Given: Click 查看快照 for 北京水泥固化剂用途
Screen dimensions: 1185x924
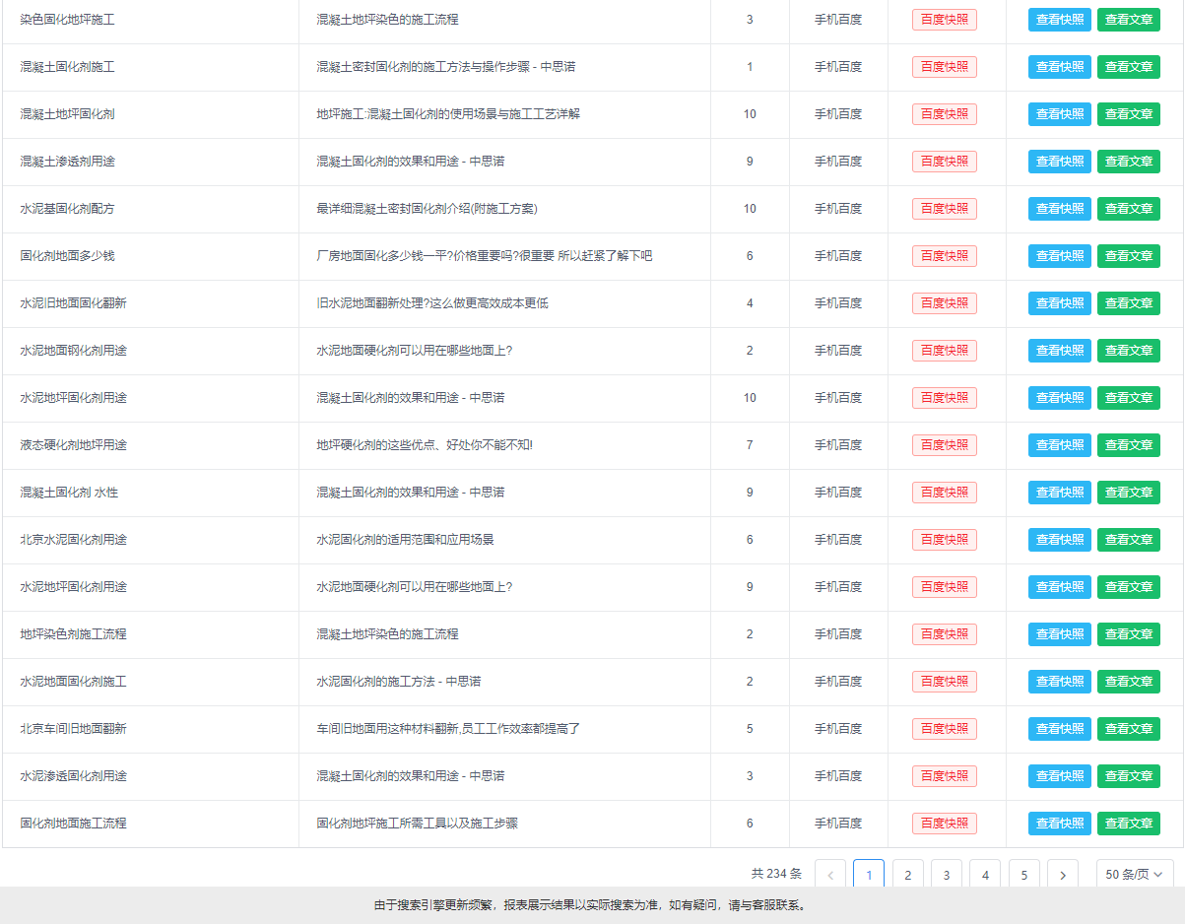Looking at the screenshot, I should pos(1060,540).
